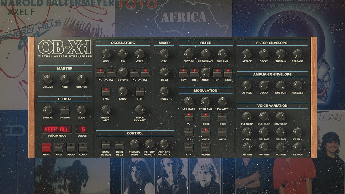
Task: Click the DETUNE knob
Action: point(123,72)
